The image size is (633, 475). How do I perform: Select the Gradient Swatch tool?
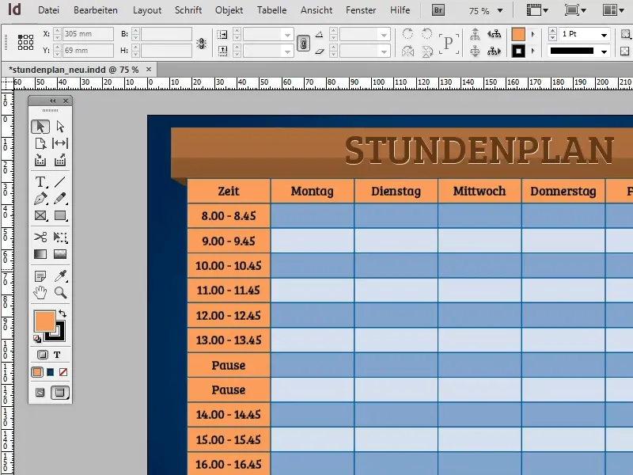[40, 254]
